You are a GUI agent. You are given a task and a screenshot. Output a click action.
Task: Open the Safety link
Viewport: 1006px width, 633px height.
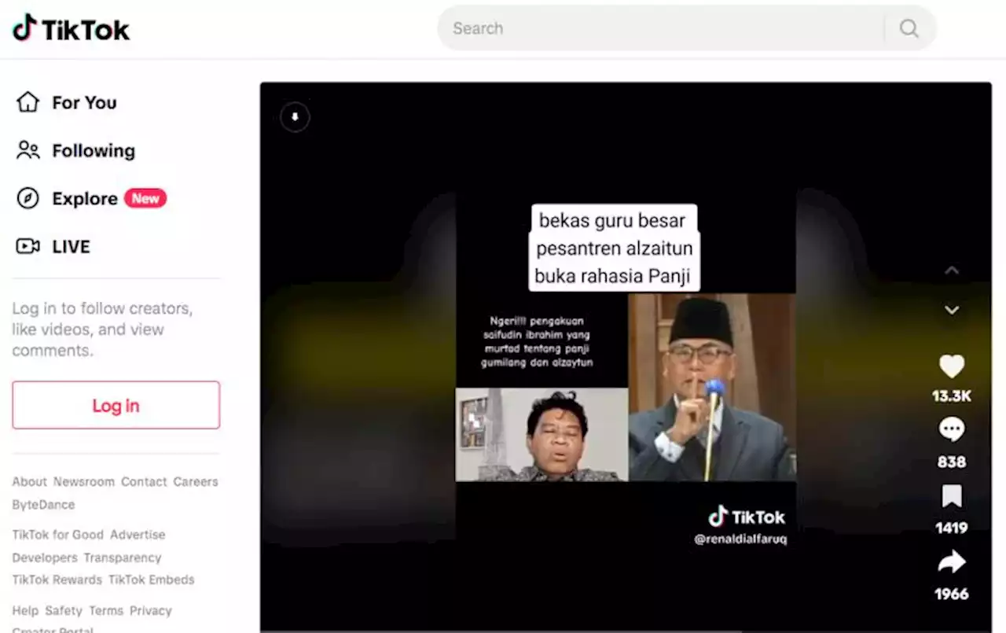pos(64,610)
